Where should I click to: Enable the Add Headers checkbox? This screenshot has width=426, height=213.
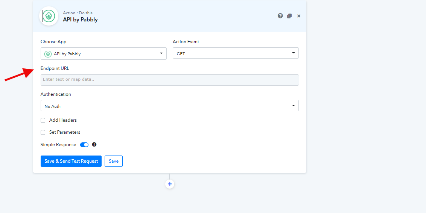[43, 121]
